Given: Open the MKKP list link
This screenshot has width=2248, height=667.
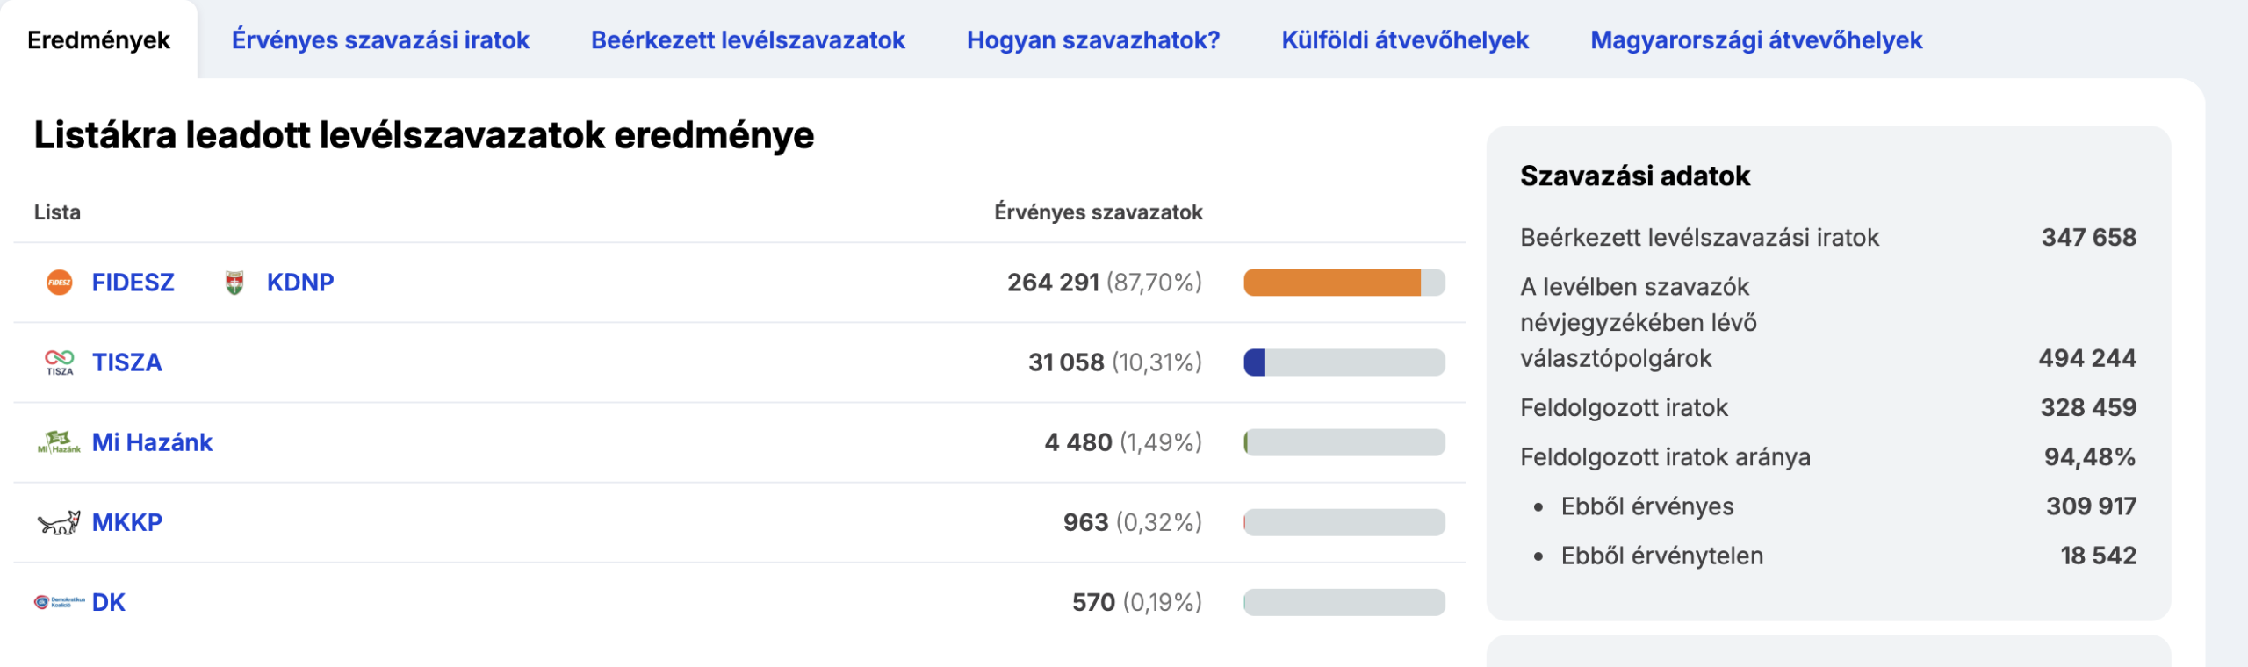Looking at the screenshot, I should click(x=127, y=523).
